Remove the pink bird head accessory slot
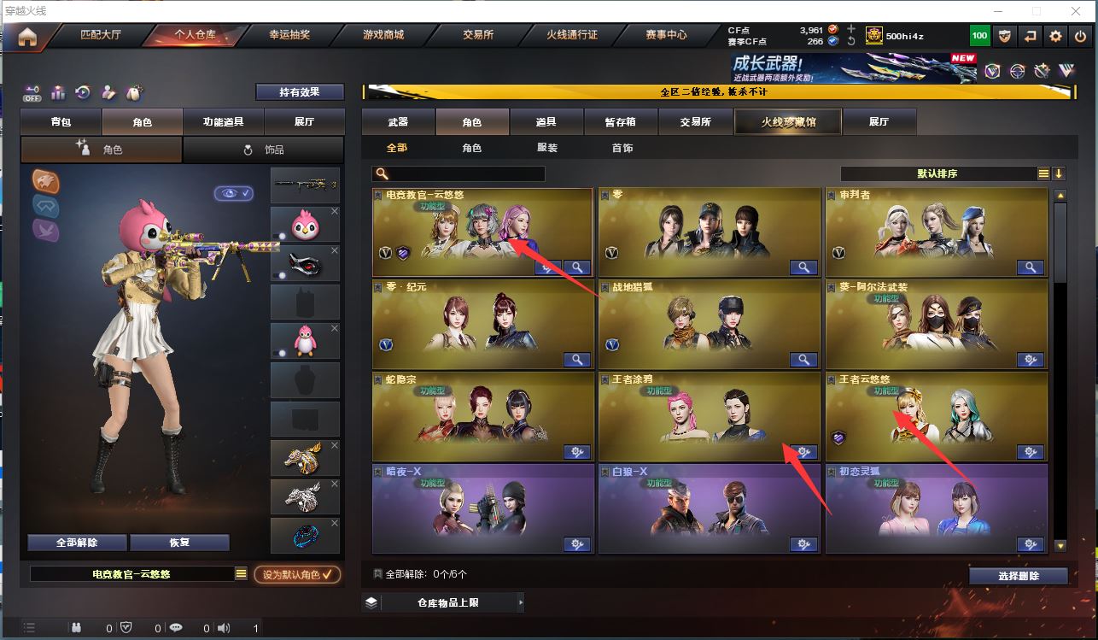 (335, 211)
